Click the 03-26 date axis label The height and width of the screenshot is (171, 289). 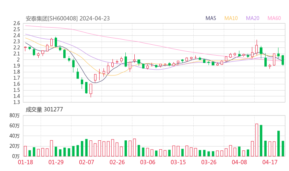(209, 162)
